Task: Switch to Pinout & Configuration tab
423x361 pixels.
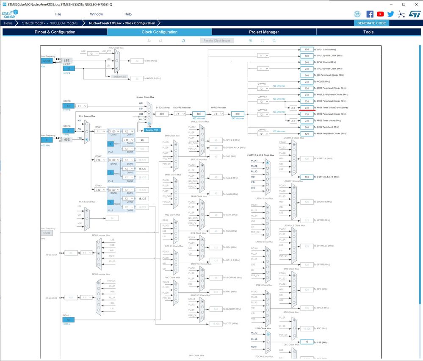Action: (x=55, y=32)
